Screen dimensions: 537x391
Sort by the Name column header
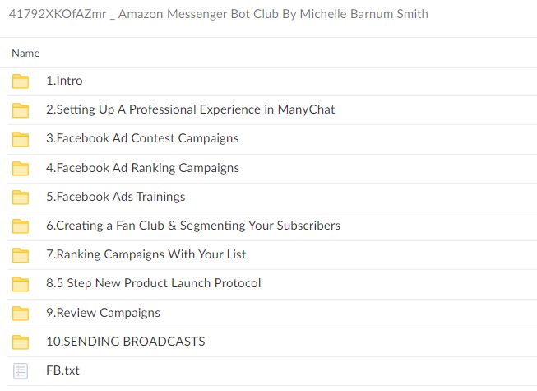pyautogui.click(x=25, y=53)
